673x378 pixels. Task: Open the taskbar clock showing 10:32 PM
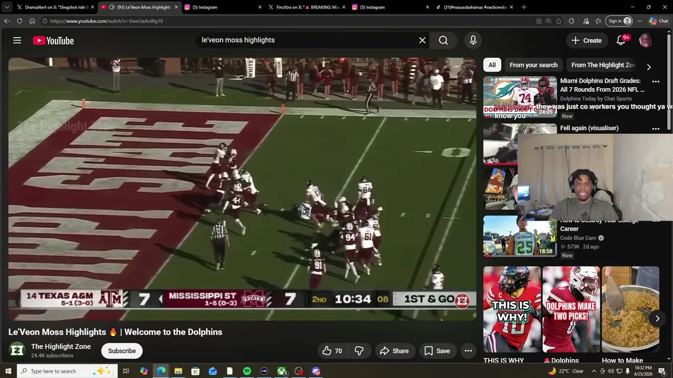pos(642,371)
